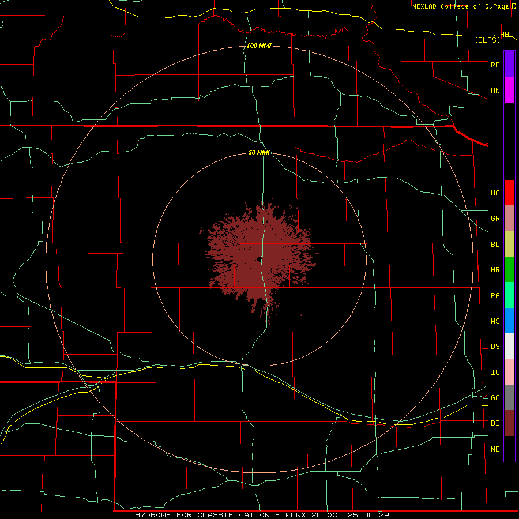
Task: Click the [CLAS] unit label
Action: [487, 40]
